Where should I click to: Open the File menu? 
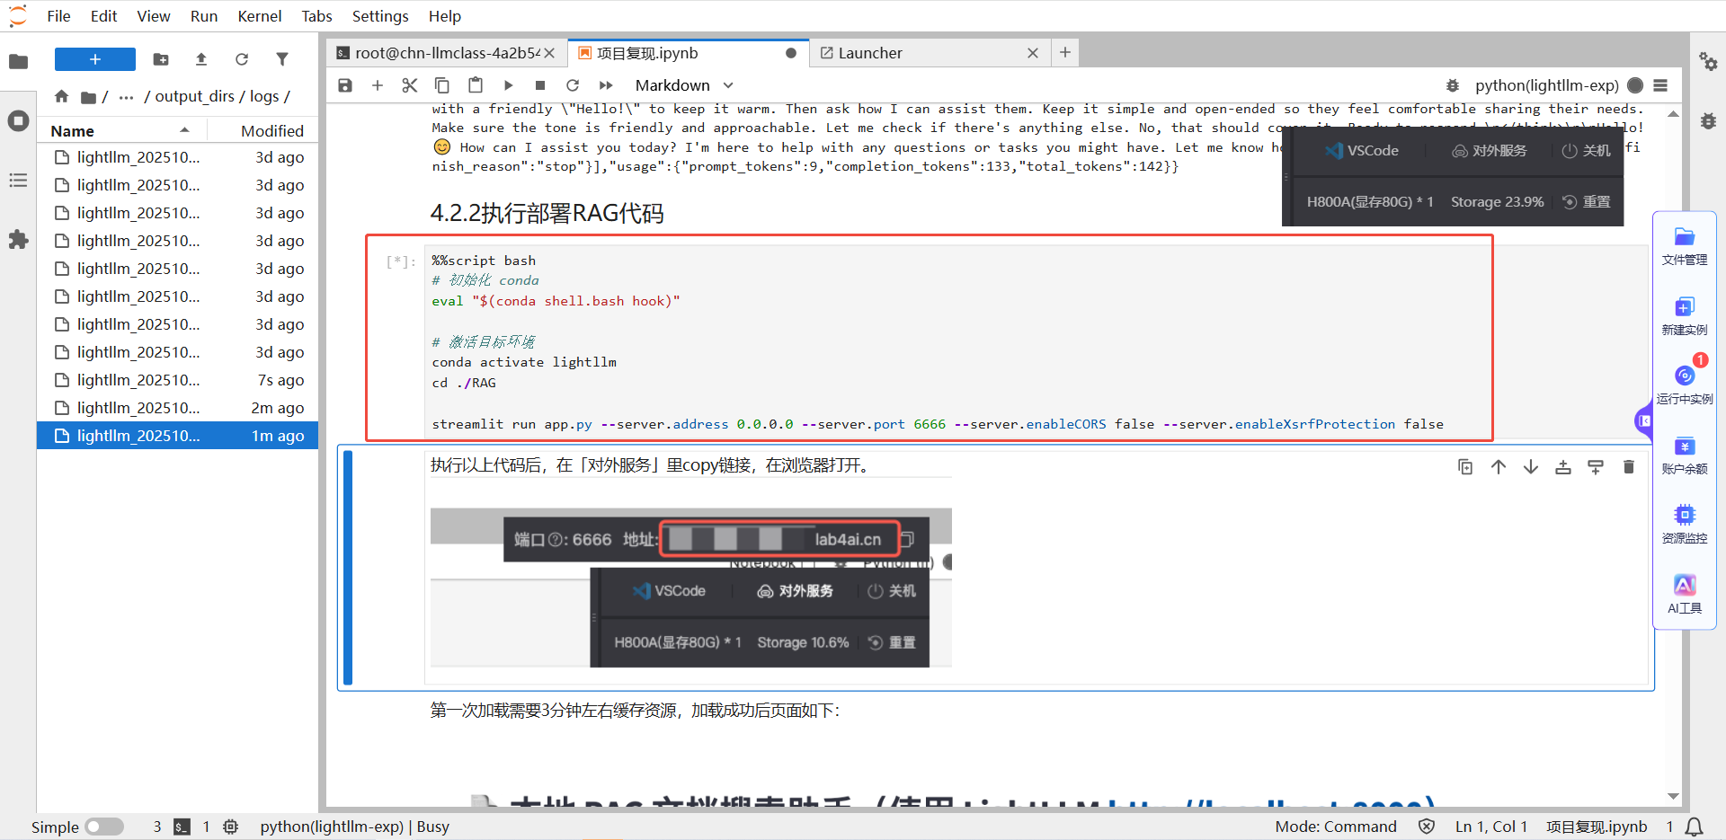coord(58,16)
